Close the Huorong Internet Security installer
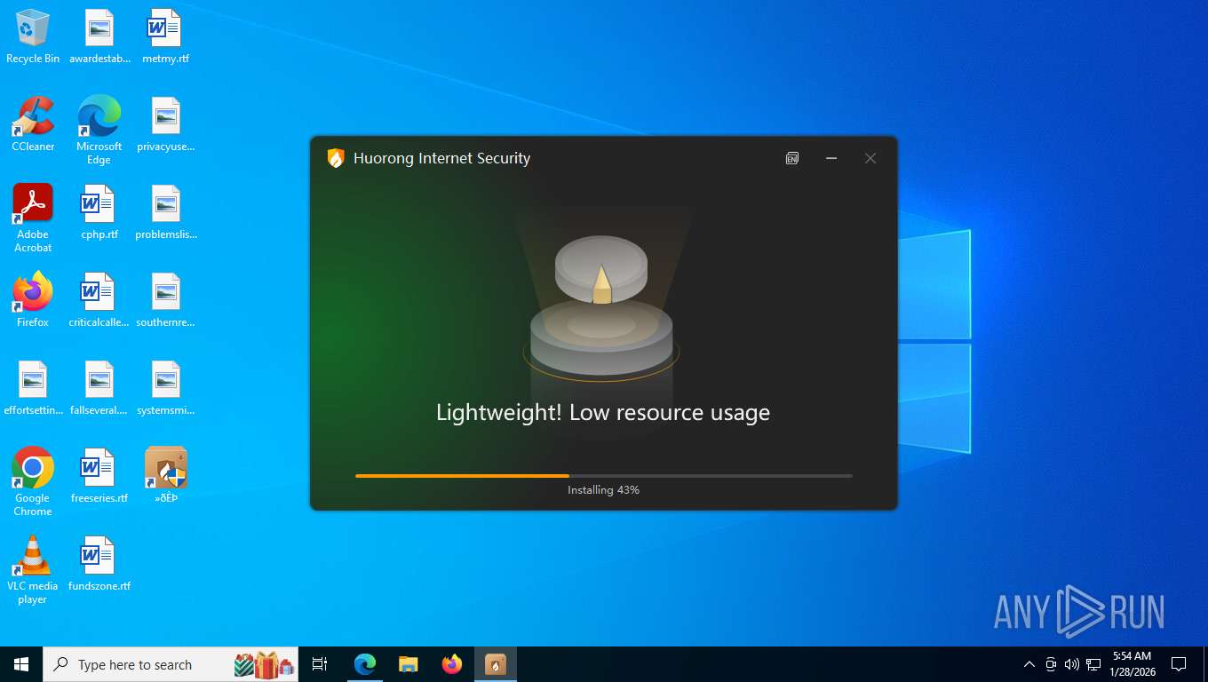Viewport: 1208px width, 682px height. click(x=870, y=158)
